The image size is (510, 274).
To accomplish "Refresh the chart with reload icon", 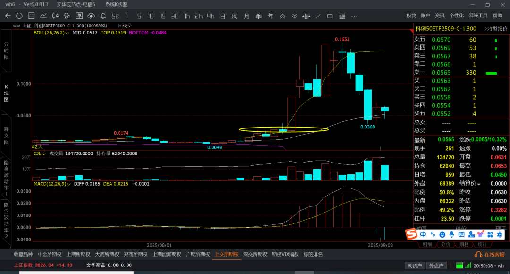I will [19, 16].
